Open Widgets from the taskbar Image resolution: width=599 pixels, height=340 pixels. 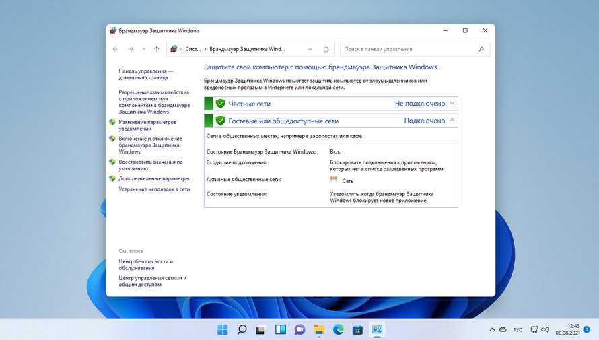281,329
